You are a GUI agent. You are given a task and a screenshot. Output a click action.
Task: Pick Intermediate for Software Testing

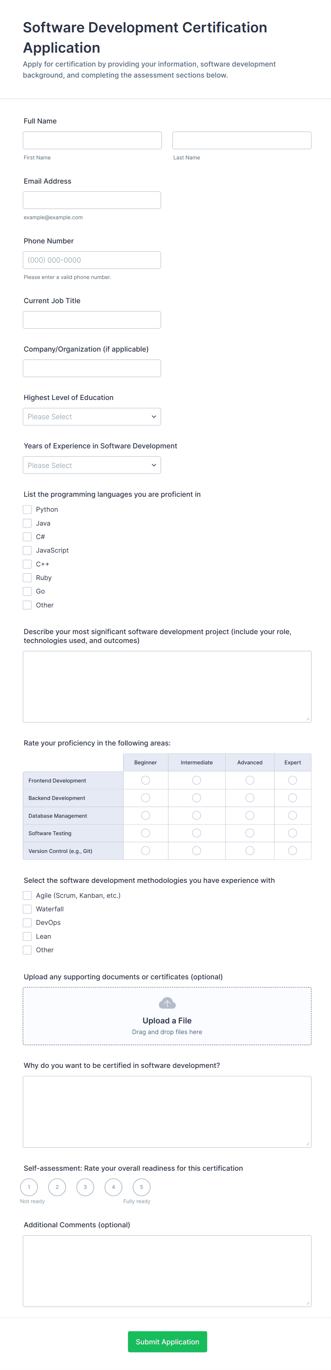pyautogui.click(x=196, y=833)
